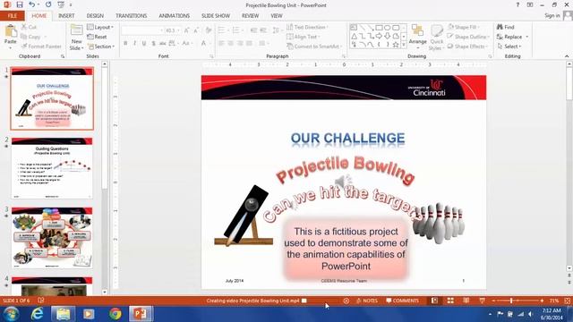Screen dimensions: 573x322
Task: Undo the last action
Action: click(32, 4)
